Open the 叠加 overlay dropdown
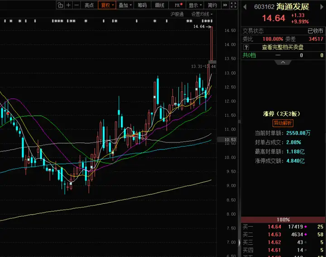 click(x=125, y=5)
